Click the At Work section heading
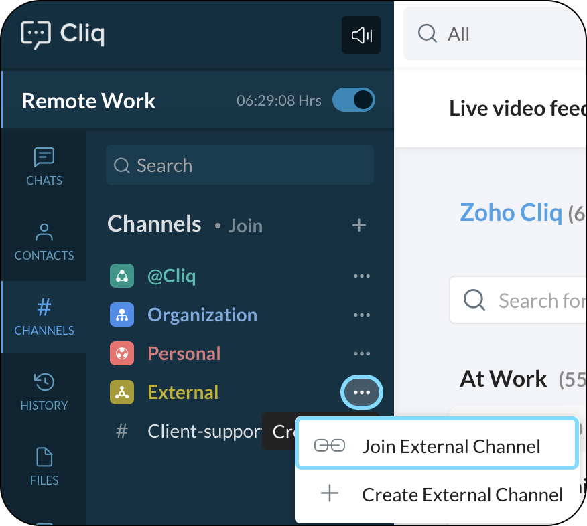This screenshot has width=587, height=526. (503, 379)
